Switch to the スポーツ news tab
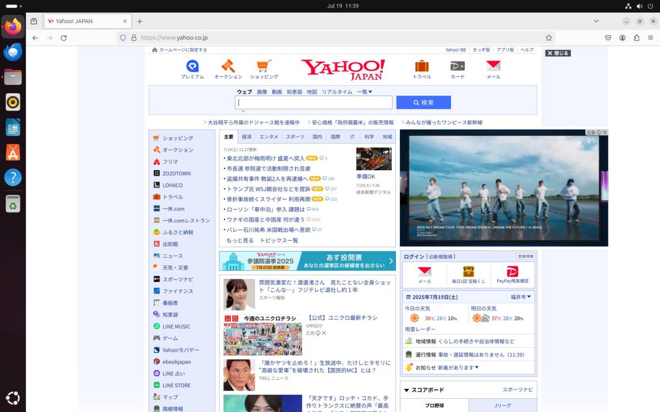This screenshot has width=660, height=412. click(x=295, y=137)
